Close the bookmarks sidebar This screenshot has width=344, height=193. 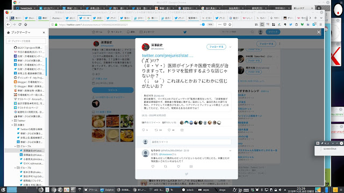pos(44,32)
